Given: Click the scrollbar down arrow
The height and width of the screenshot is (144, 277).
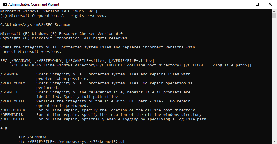Looking at the screenshot, I should tap(274, 141).
